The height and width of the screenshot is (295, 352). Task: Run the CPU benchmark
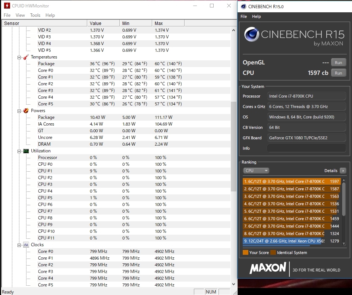338,73
